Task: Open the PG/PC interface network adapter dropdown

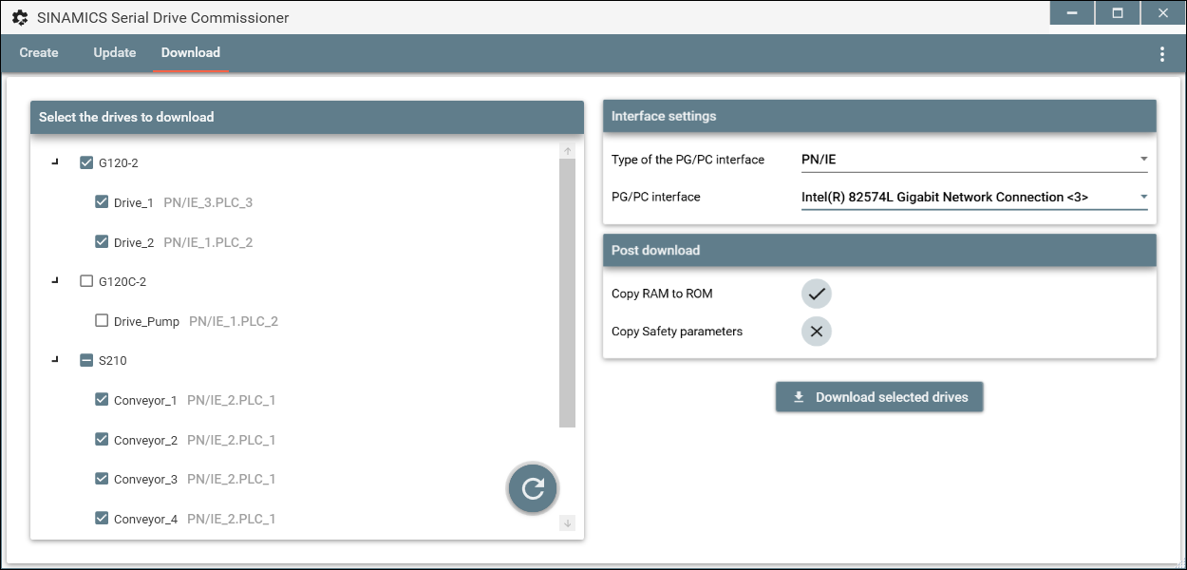Action: pyautogui.click(x=974, y=198)
